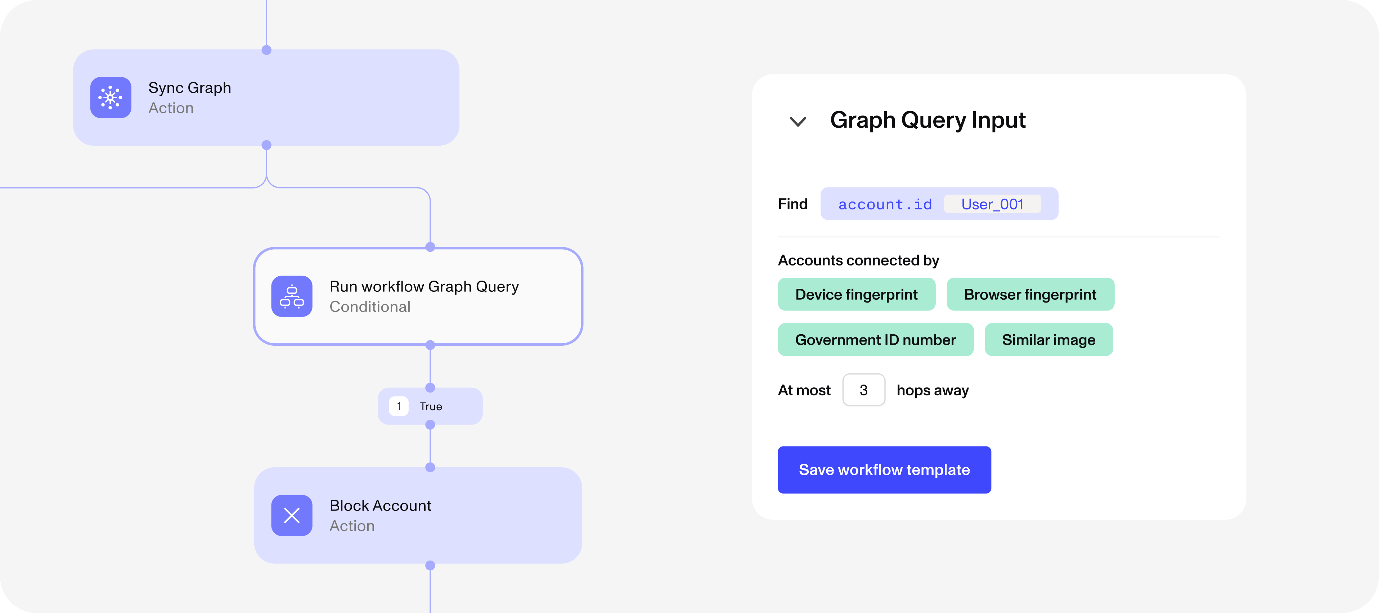Click the Block Account X icon
Image resolution: width=1379 pixels, height=613 pixels.
click(292, 515)
